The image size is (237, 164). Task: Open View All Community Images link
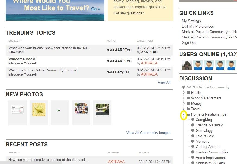pyautogui.click(x=148, y=133)
